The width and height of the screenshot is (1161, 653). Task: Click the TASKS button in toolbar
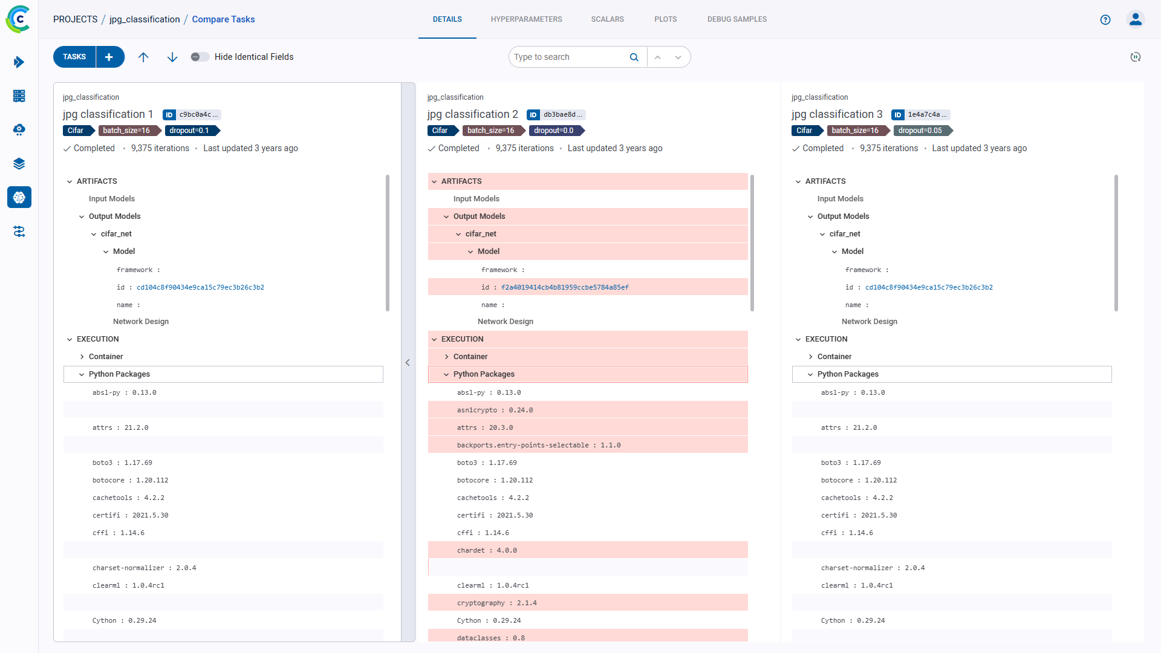click(x=74, y=57)
